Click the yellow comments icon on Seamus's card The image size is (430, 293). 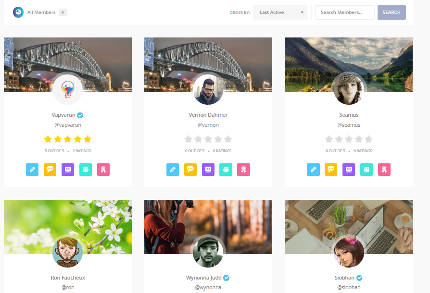331,170
